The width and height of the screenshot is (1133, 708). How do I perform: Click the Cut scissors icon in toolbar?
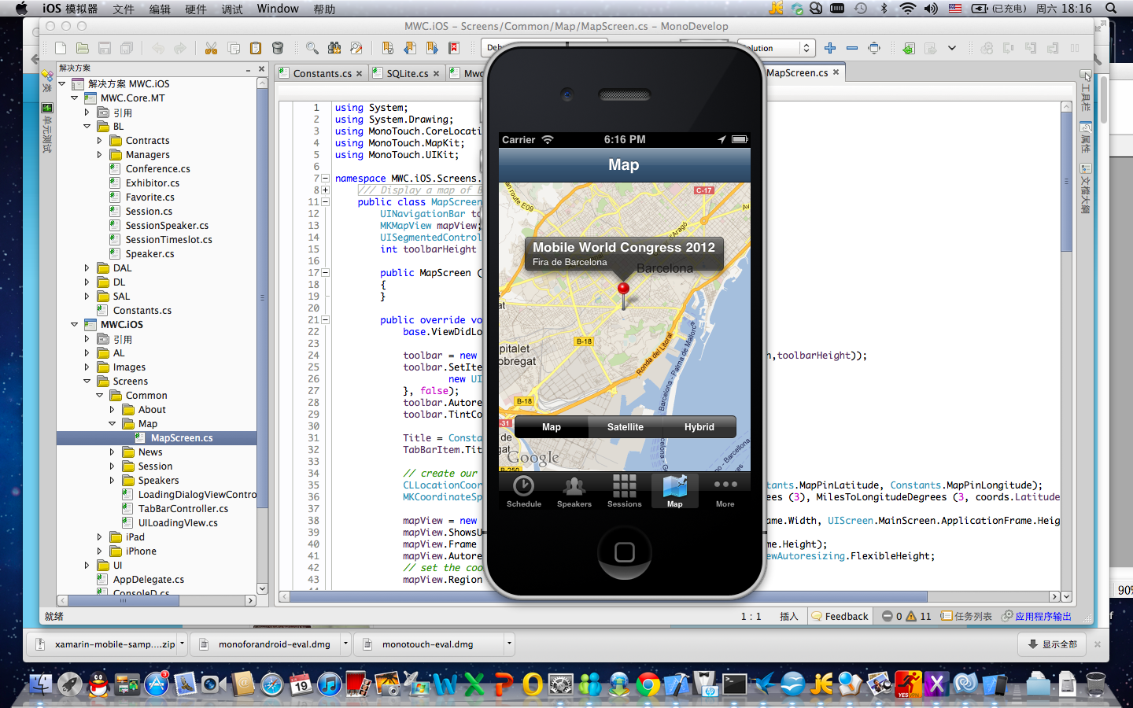211,48
